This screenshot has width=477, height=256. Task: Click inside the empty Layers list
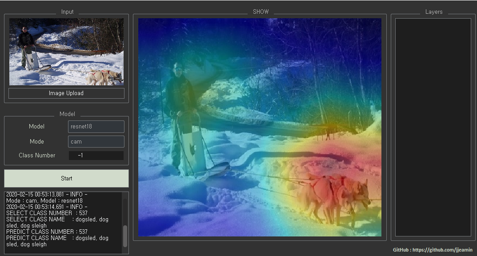(x=433, y=127)
